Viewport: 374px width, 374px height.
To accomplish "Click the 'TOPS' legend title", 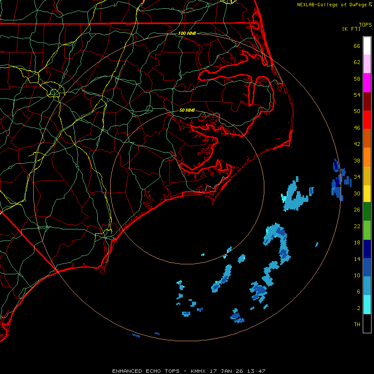I will tap(365, 25).
